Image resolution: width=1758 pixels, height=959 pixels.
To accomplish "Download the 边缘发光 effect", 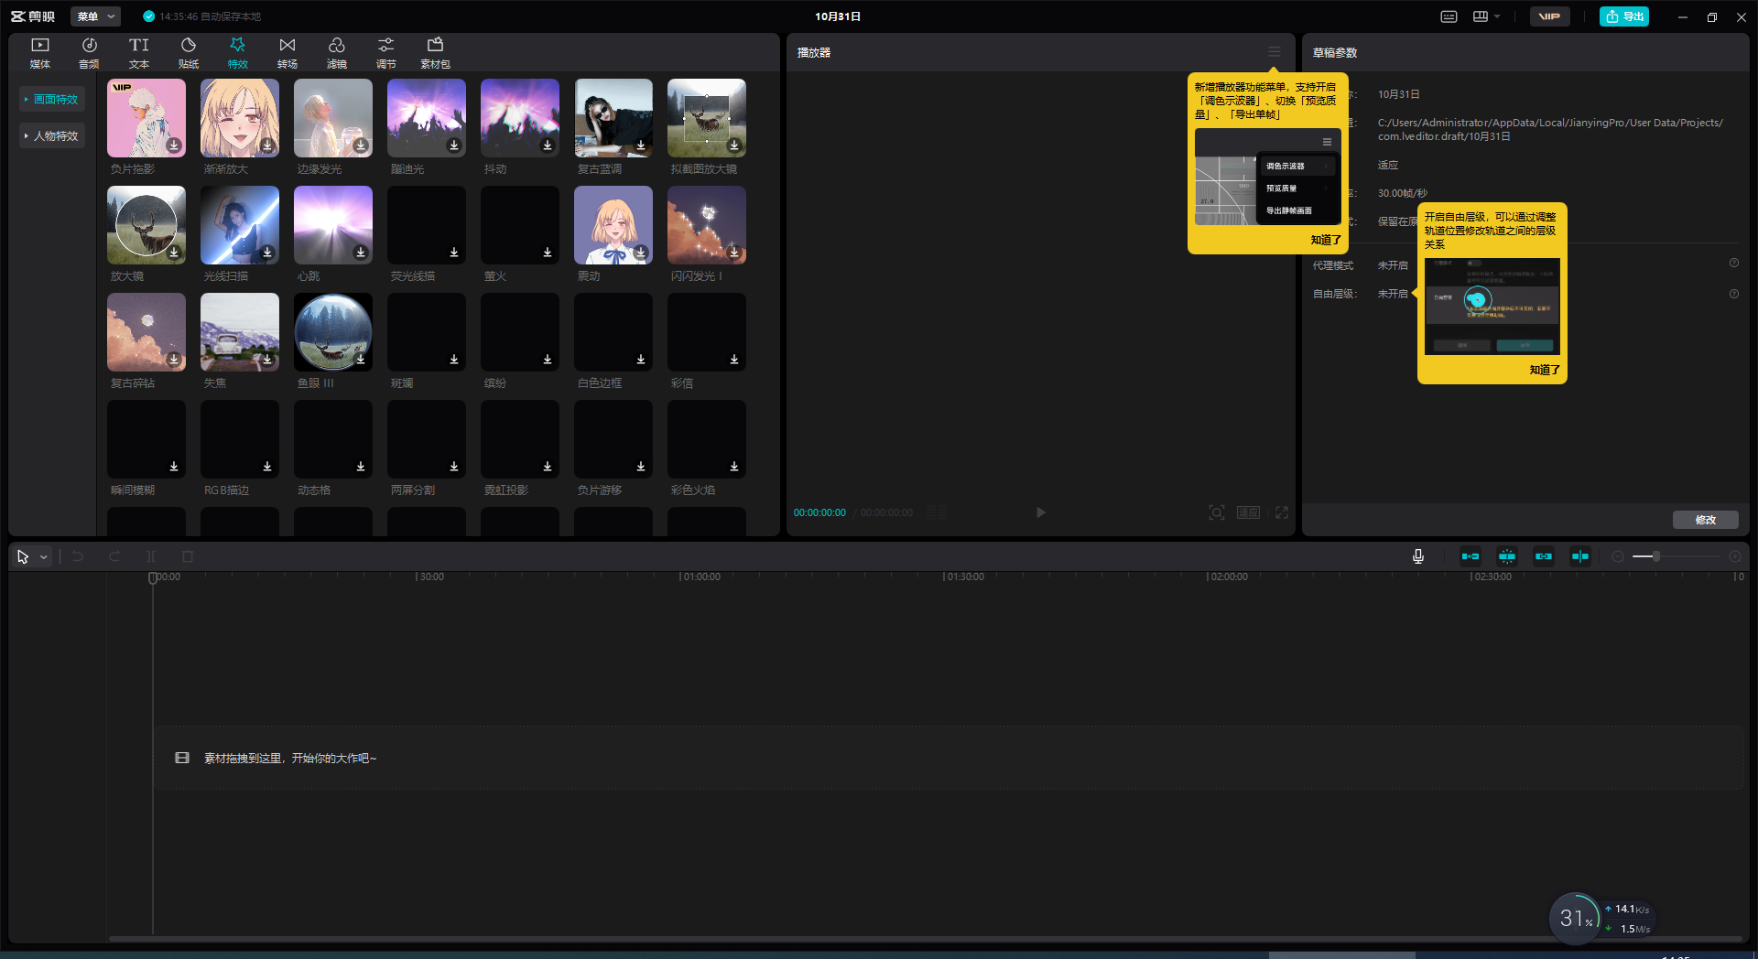I will click(361, 145).
